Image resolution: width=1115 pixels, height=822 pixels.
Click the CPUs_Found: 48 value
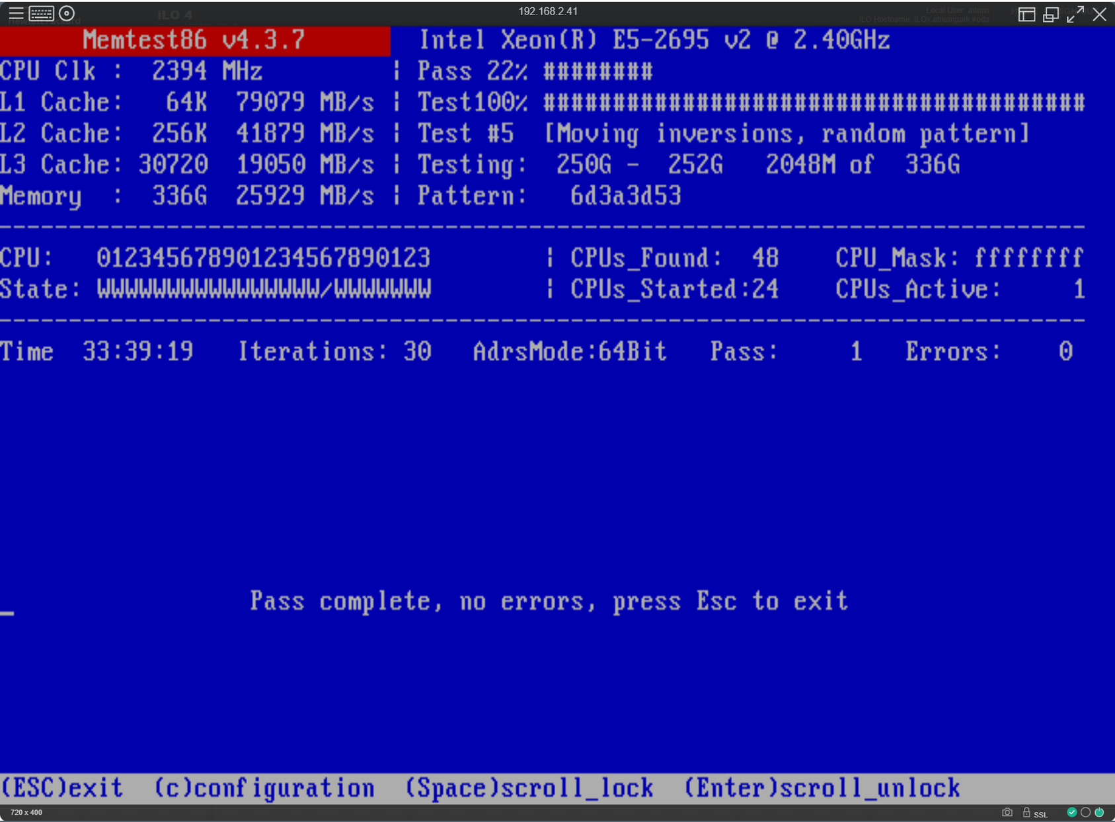tap(675, 258)
